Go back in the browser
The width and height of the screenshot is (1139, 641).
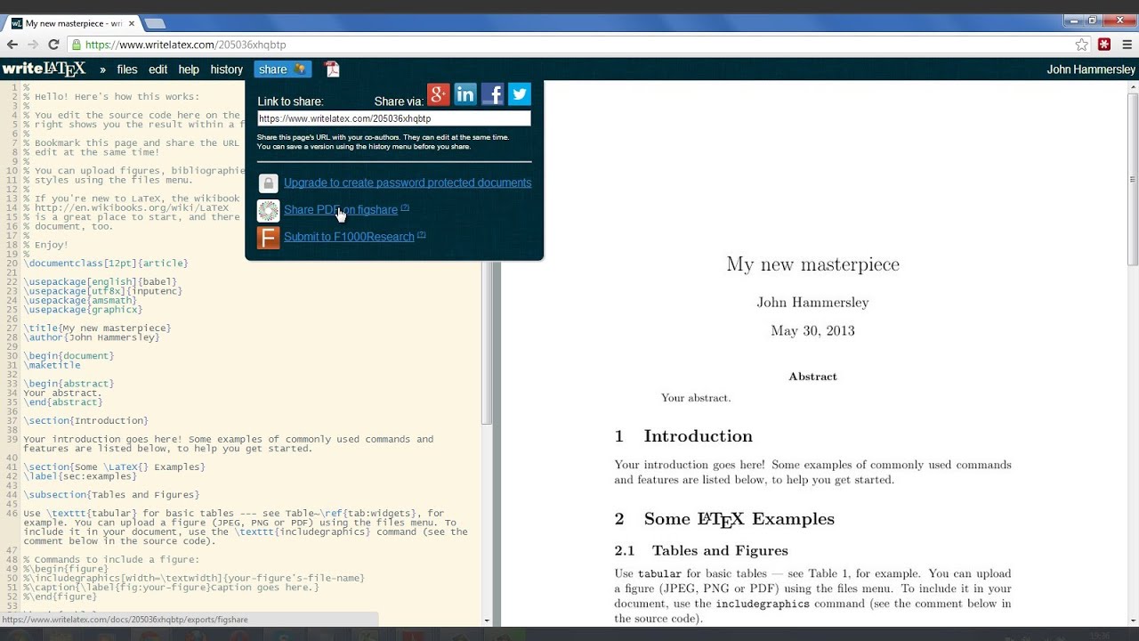click(x=12, y=45)
